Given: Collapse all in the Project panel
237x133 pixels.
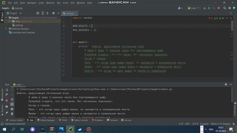Looking at the screenshot, I should [47, 13].
